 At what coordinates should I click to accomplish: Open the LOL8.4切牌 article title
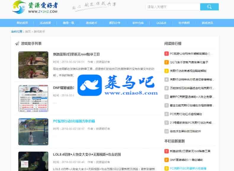point(83,154)
